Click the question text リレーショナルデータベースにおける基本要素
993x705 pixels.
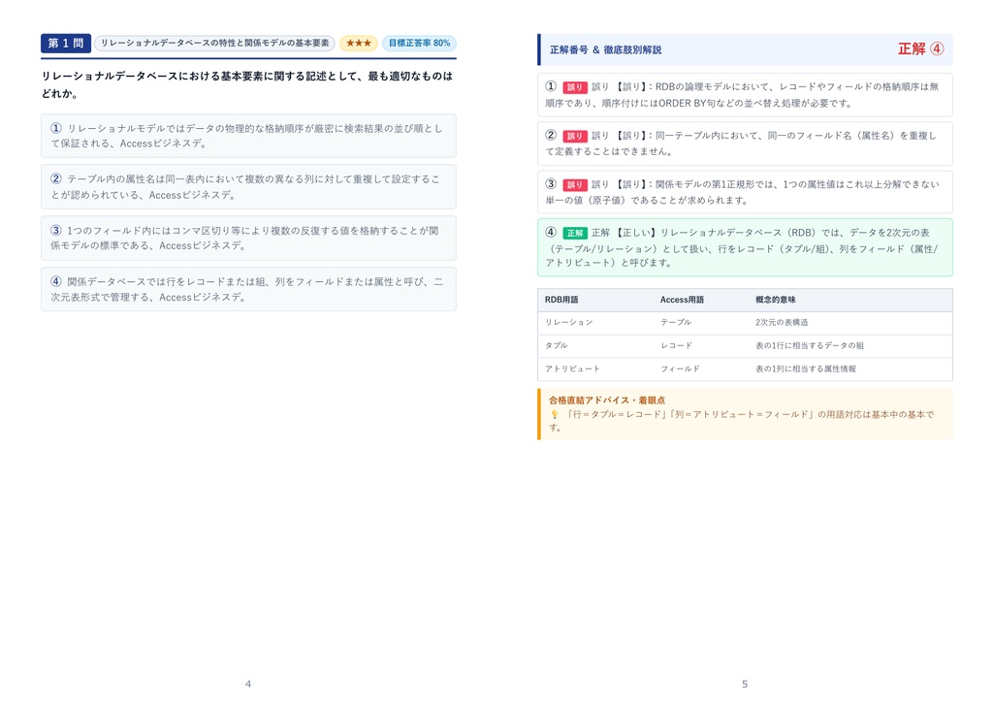tap(247, 84)
